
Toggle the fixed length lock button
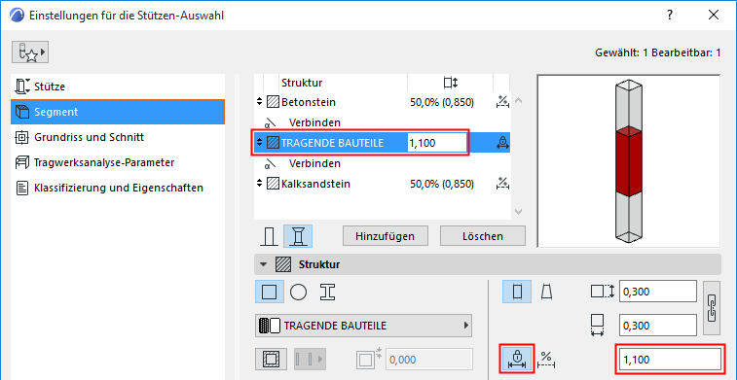[518, 360]
